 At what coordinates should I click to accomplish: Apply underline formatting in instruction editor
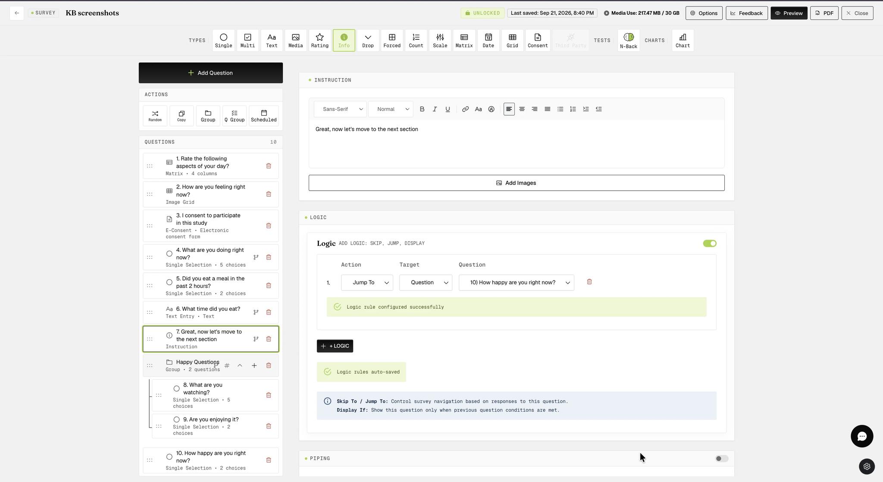[448, 109]
